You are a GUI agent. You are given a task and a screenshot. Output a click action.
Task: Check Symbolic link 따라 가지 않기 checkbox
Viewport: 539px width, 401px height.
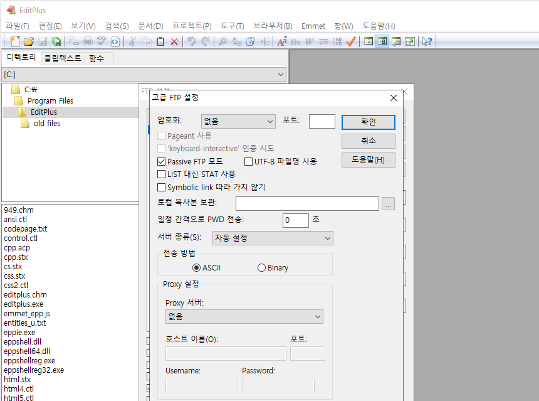point(161,187)
